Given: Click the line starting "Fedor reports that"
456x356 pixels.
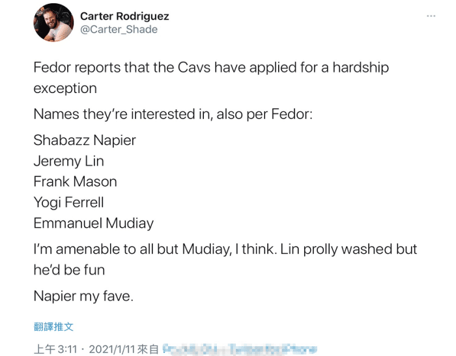Looking at the screenshot, I should click(211, 67).
